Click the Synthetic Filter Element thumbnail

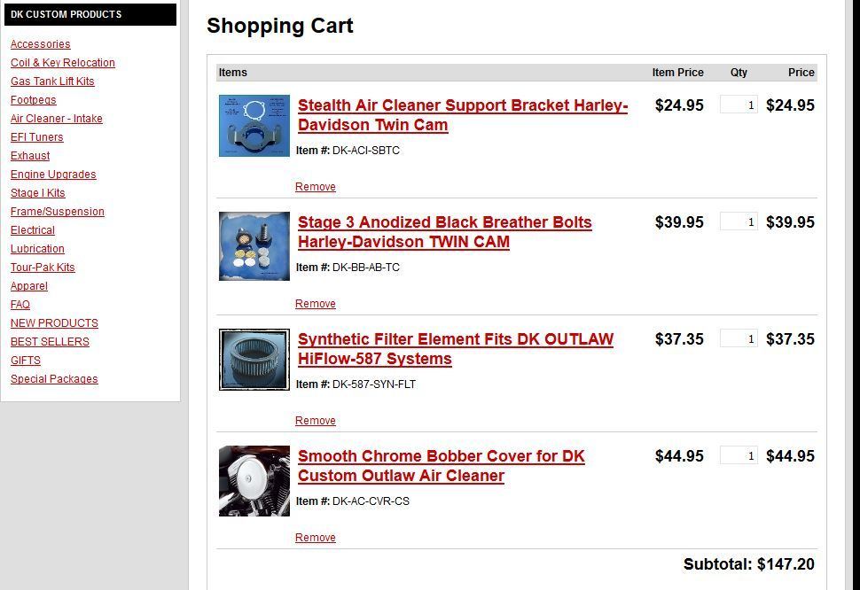[x=254, y=360]
